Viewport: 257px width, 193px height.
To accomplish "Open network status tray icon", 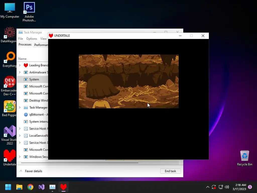I will (x=221, y=187).
